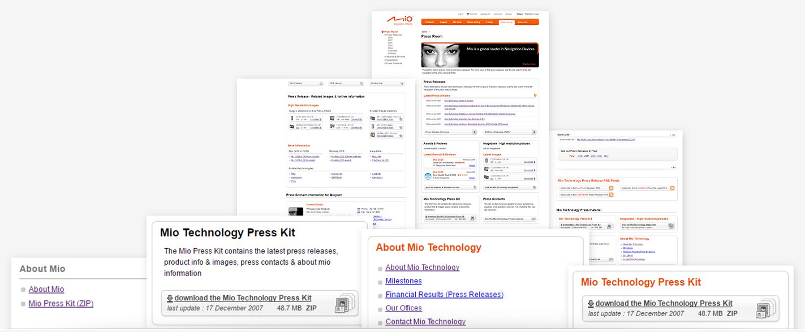Click go to the Awards & Reviews section button
Viewport: 805px width, 332px height.
click(450, 187)
